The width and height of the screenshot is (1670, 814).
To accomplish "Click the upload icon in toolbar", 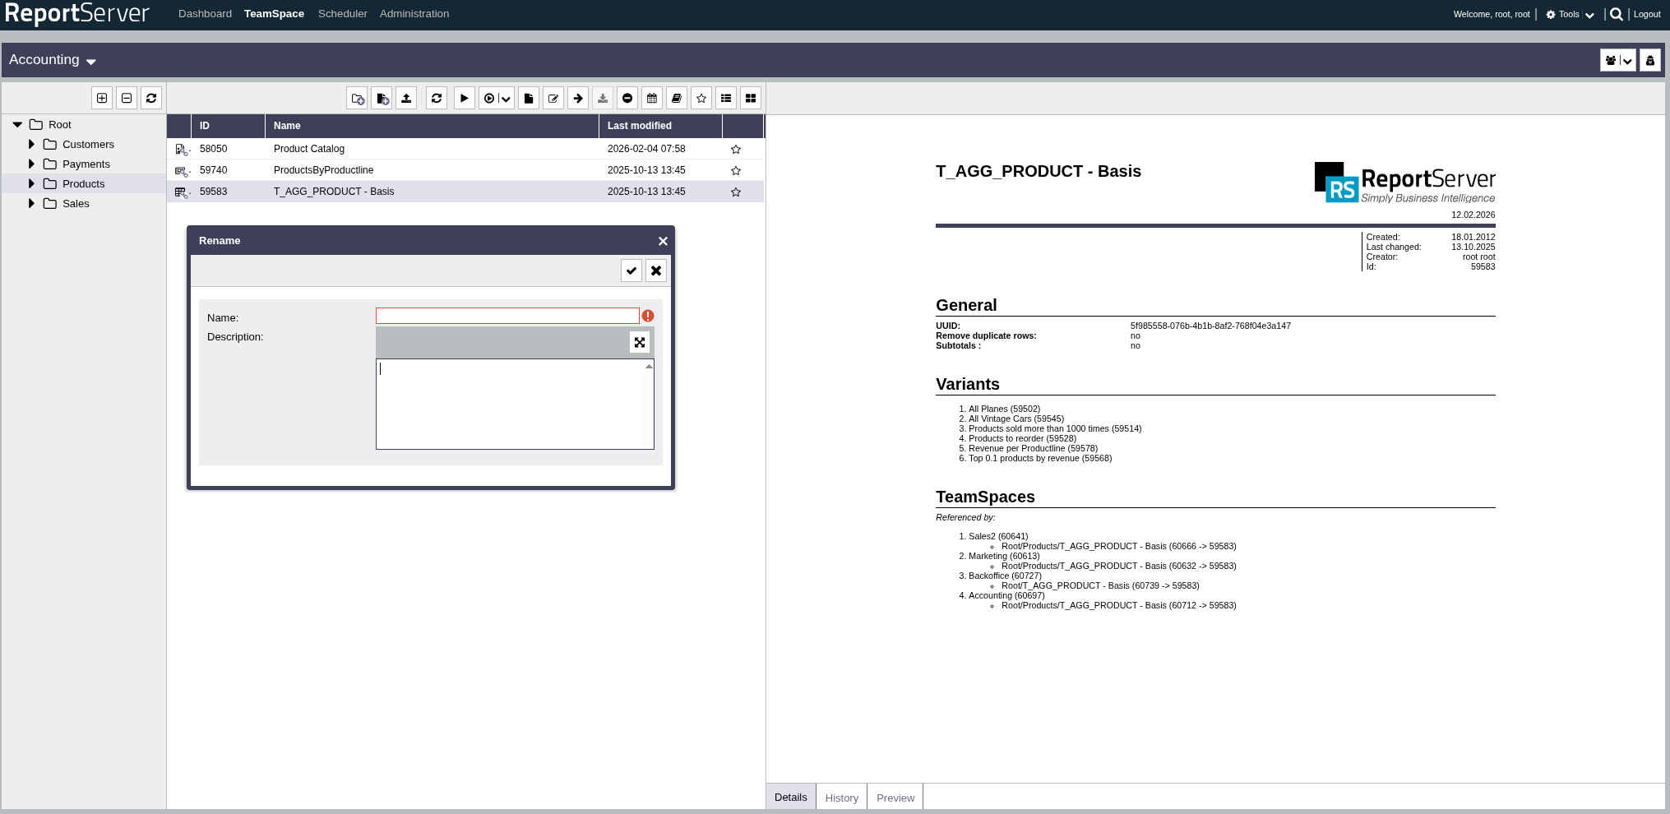I will click(x=406, y=99).
